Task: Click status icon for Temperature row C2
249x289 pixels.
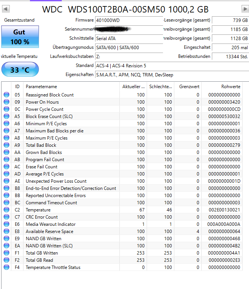Action: click(6, 210)
